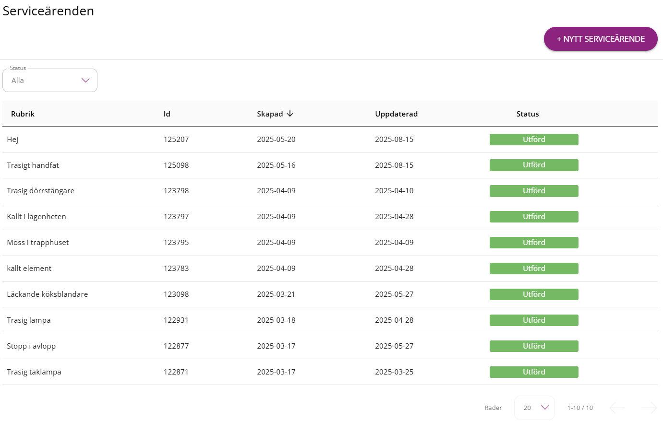Open the Trasigt handfat service request
663x421 pixels.
coord(330,165)
